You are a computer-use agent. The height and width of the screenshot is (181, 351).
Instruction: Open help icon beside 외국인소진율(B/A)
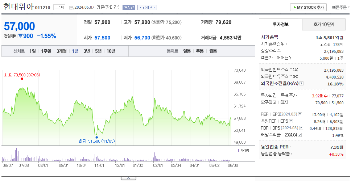(x=302, y=84)
